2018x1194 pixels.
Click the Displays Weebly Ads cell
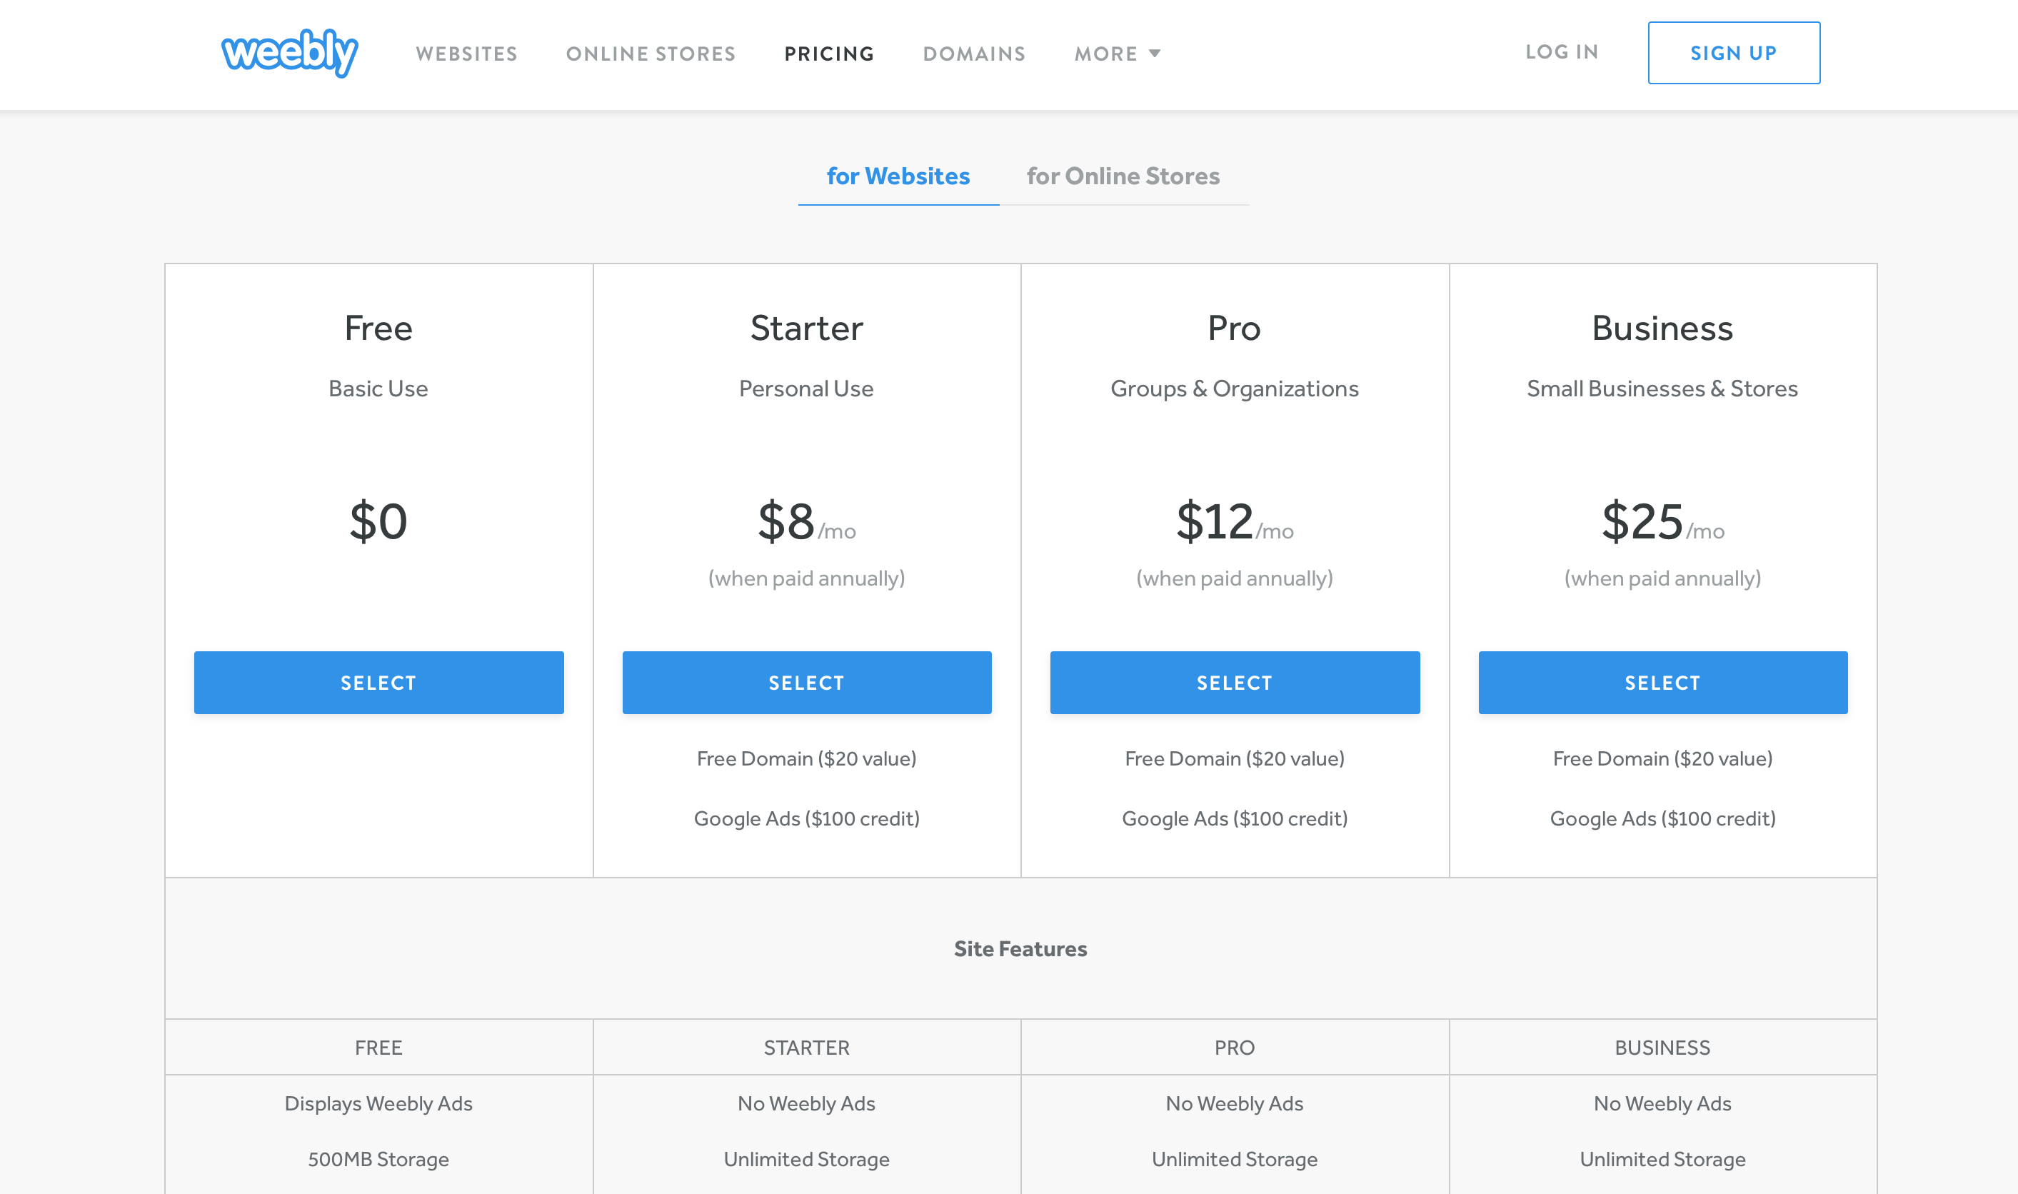coord(379,1104)
